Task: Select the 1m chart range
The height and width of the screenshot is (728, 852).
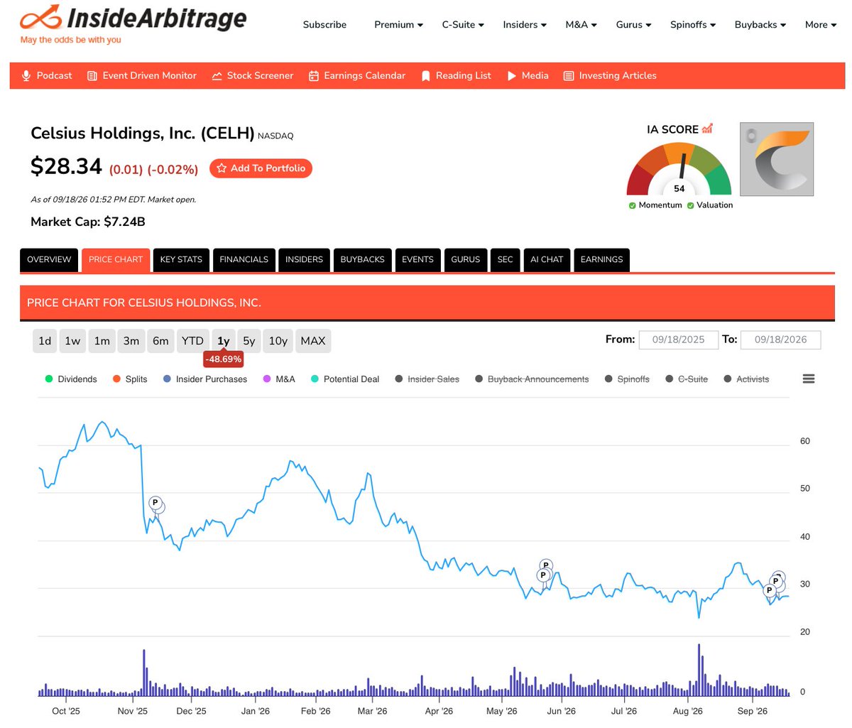Action: (x=102, y=341)
